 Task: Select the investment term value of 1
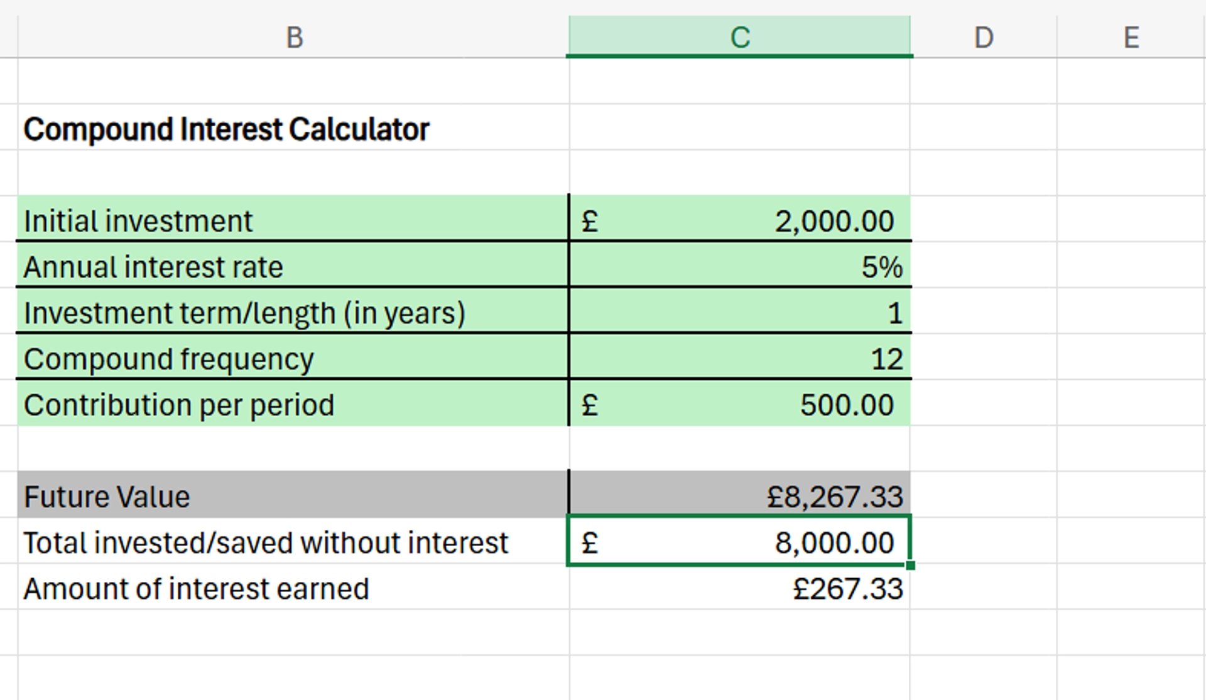point(739,313)
